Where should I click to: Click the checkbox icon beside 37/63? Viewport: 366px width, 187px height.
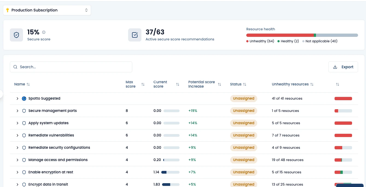click(x=135, y=35)
